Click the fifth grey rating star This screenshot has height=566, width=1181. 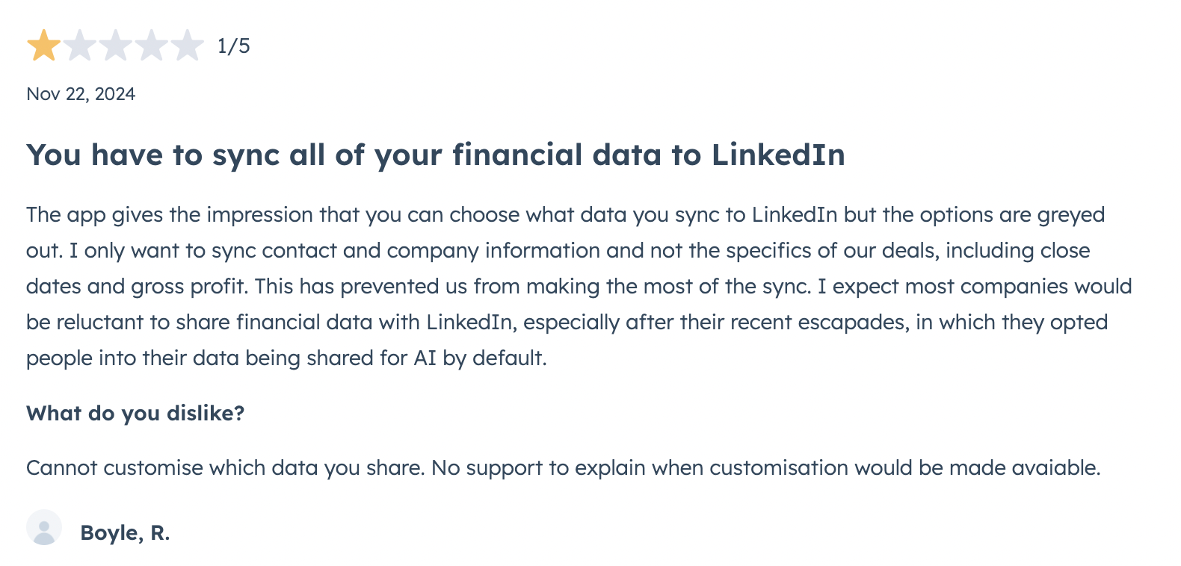coord(188,46)
